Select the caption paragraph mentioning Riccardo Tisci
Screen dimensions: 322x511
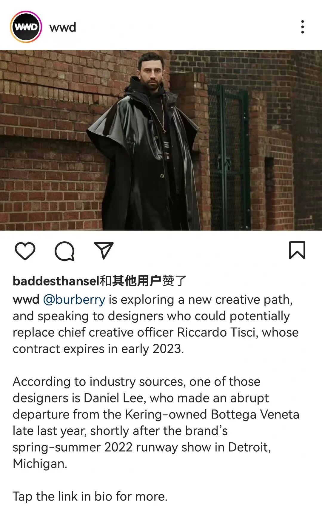click(155, 324)
